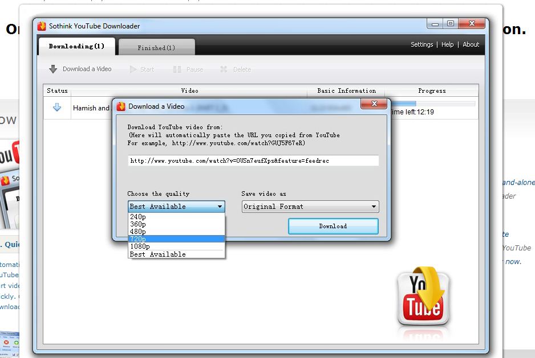Click the Start play icon
Viewport: 535px width, 358px height.
click(133, 69)
